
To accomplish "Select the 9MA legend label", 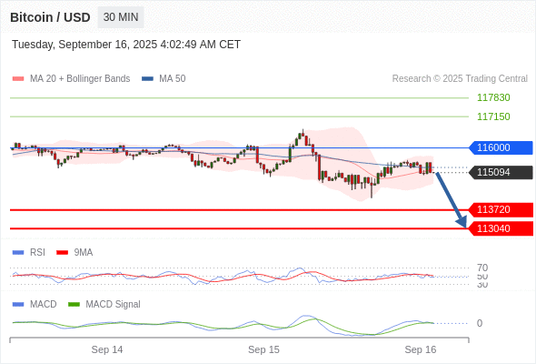I will tap(84, 253).
